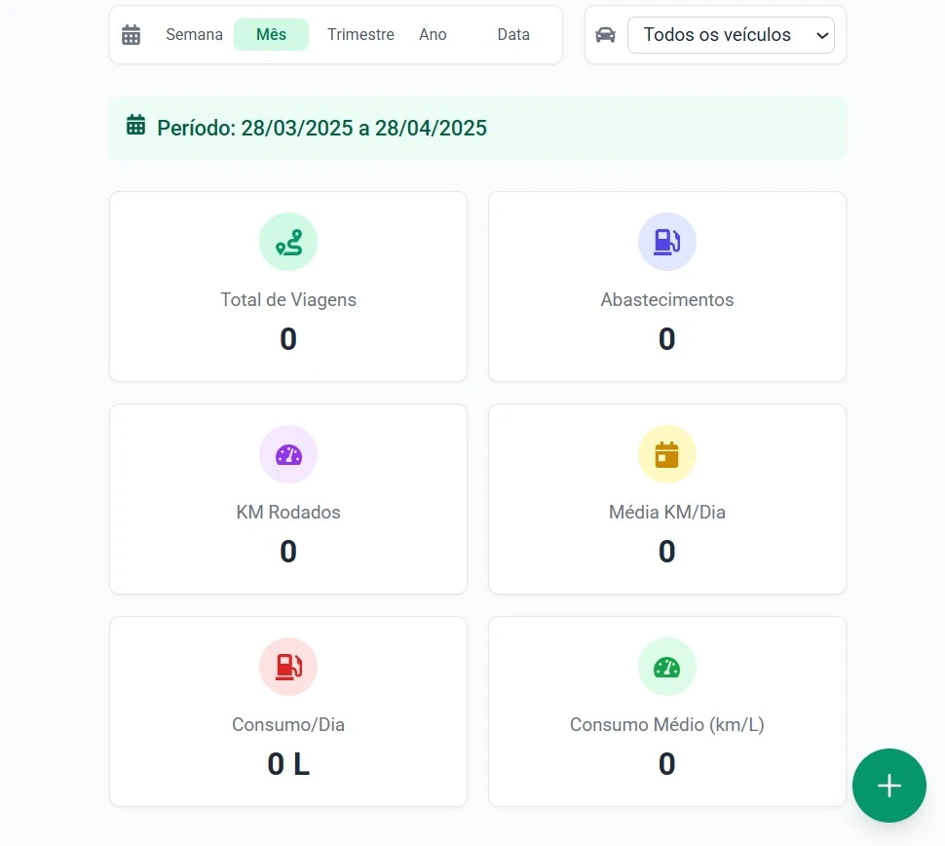Click the route icon above Total de Viagens
Screen dimensions: 945x846
pyautogui.click(x=288, y=242)
